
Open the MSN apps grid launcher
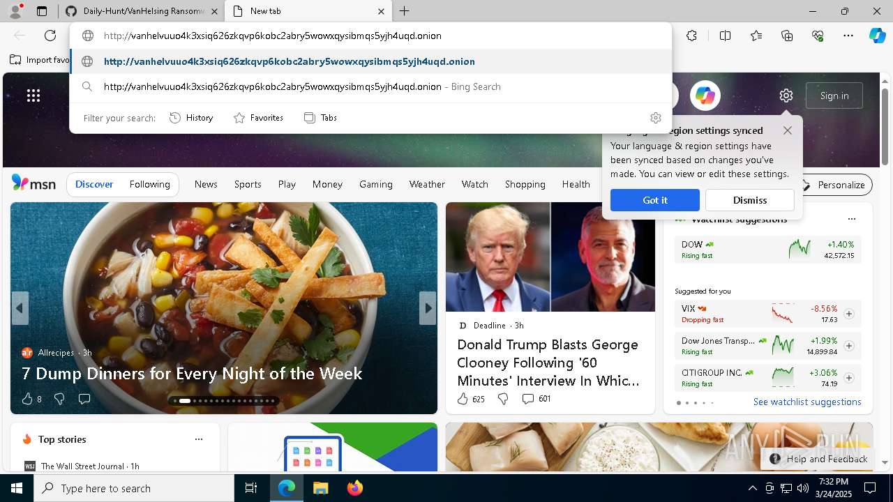click(33, 96)
